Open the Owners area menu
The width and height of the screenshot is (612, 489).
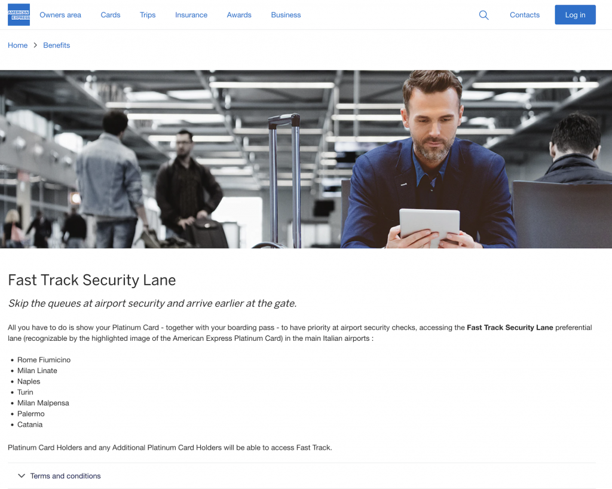click(60, 15)
